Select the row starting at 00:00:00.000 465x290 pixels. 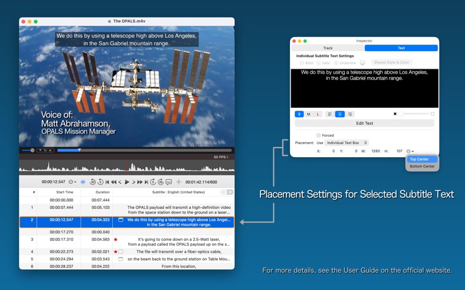coord(127,200)
